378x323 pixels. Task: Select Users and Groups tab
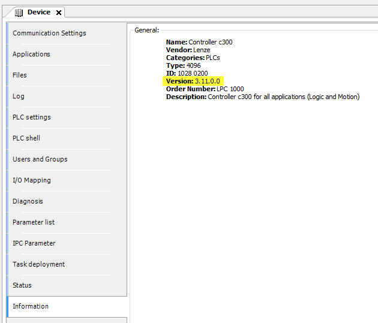tap(40, 159)
